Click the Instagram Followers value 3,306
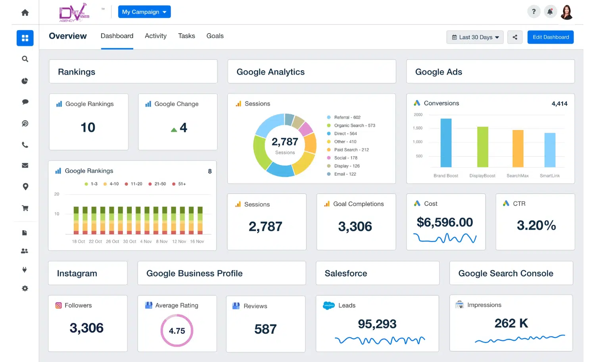Viewport: 595px width, 362px height. (x=86, y=328)
